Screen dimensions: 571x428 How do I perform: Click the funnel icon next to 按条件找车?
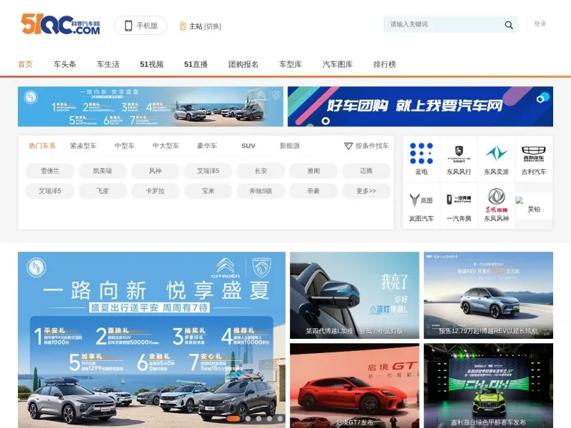click(x=348, y=146)
